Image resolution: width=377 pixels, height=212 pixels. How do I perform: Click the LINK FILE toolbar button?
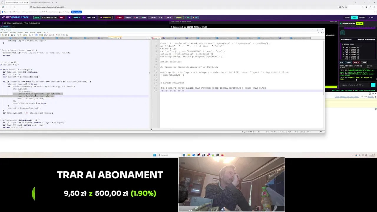[153, 17]
